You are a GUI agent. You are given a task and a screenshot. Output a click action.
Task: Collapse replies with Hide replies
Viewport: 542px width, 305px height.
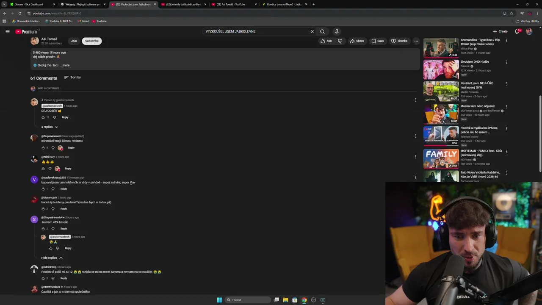pyautogui.click(x=52, y=258)
